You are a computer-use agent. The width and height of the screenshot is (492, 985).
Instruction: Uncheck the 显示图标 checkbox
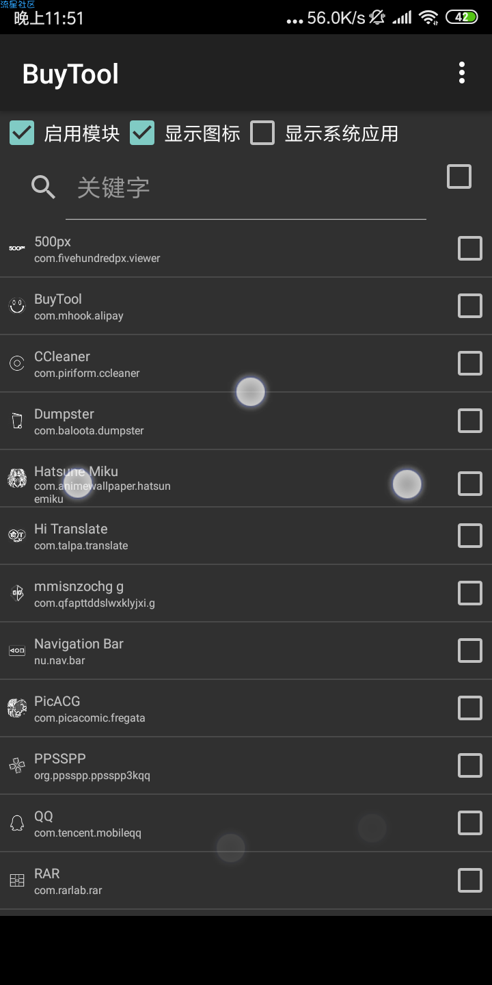(142, 133)
